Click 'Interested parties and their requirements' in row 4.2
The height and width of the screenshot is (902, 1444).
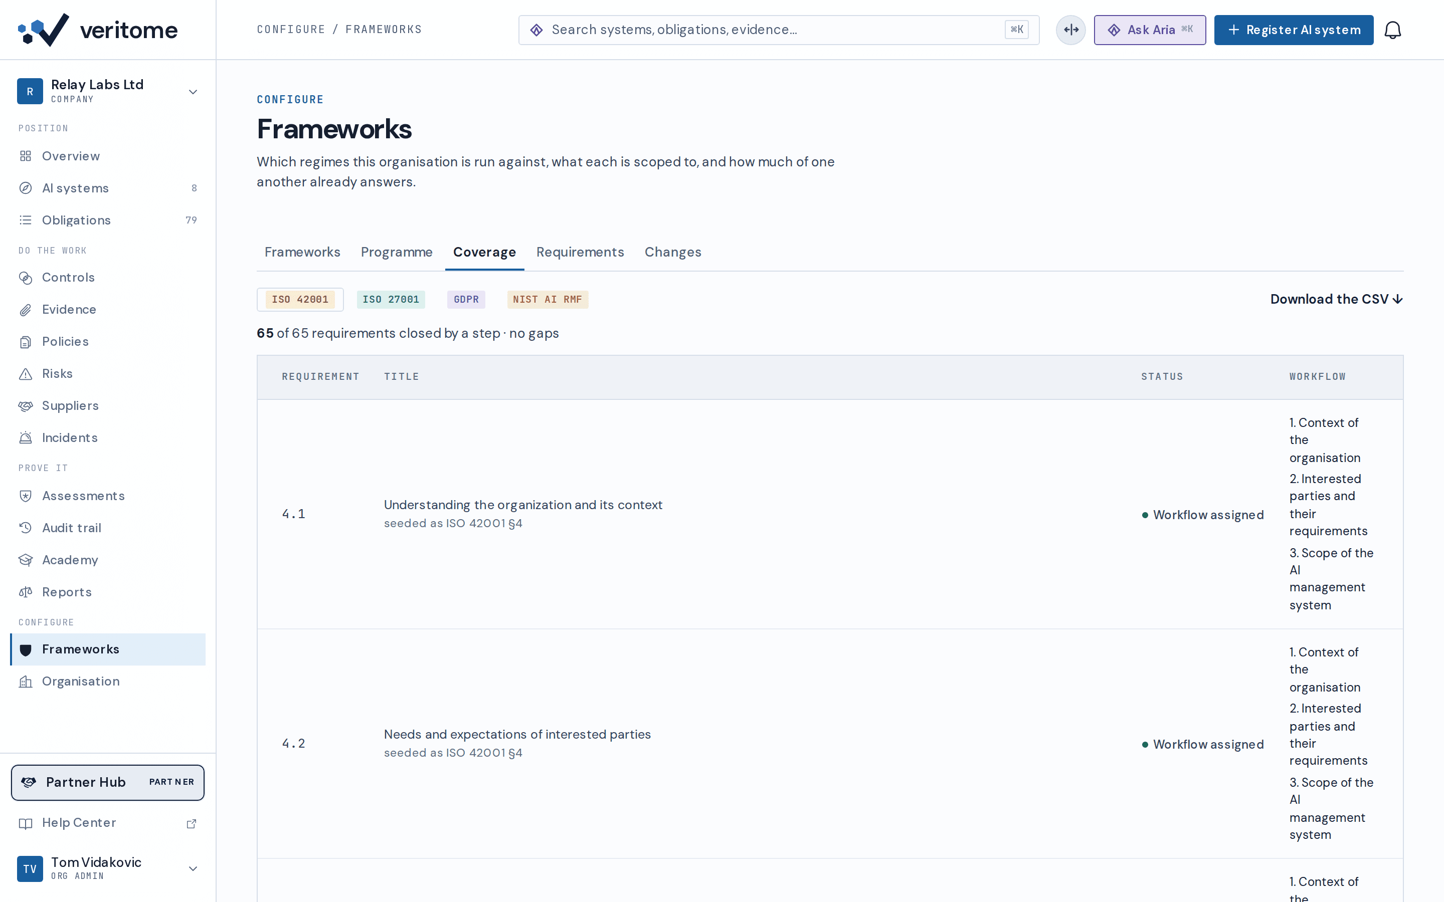(1328, 734)
